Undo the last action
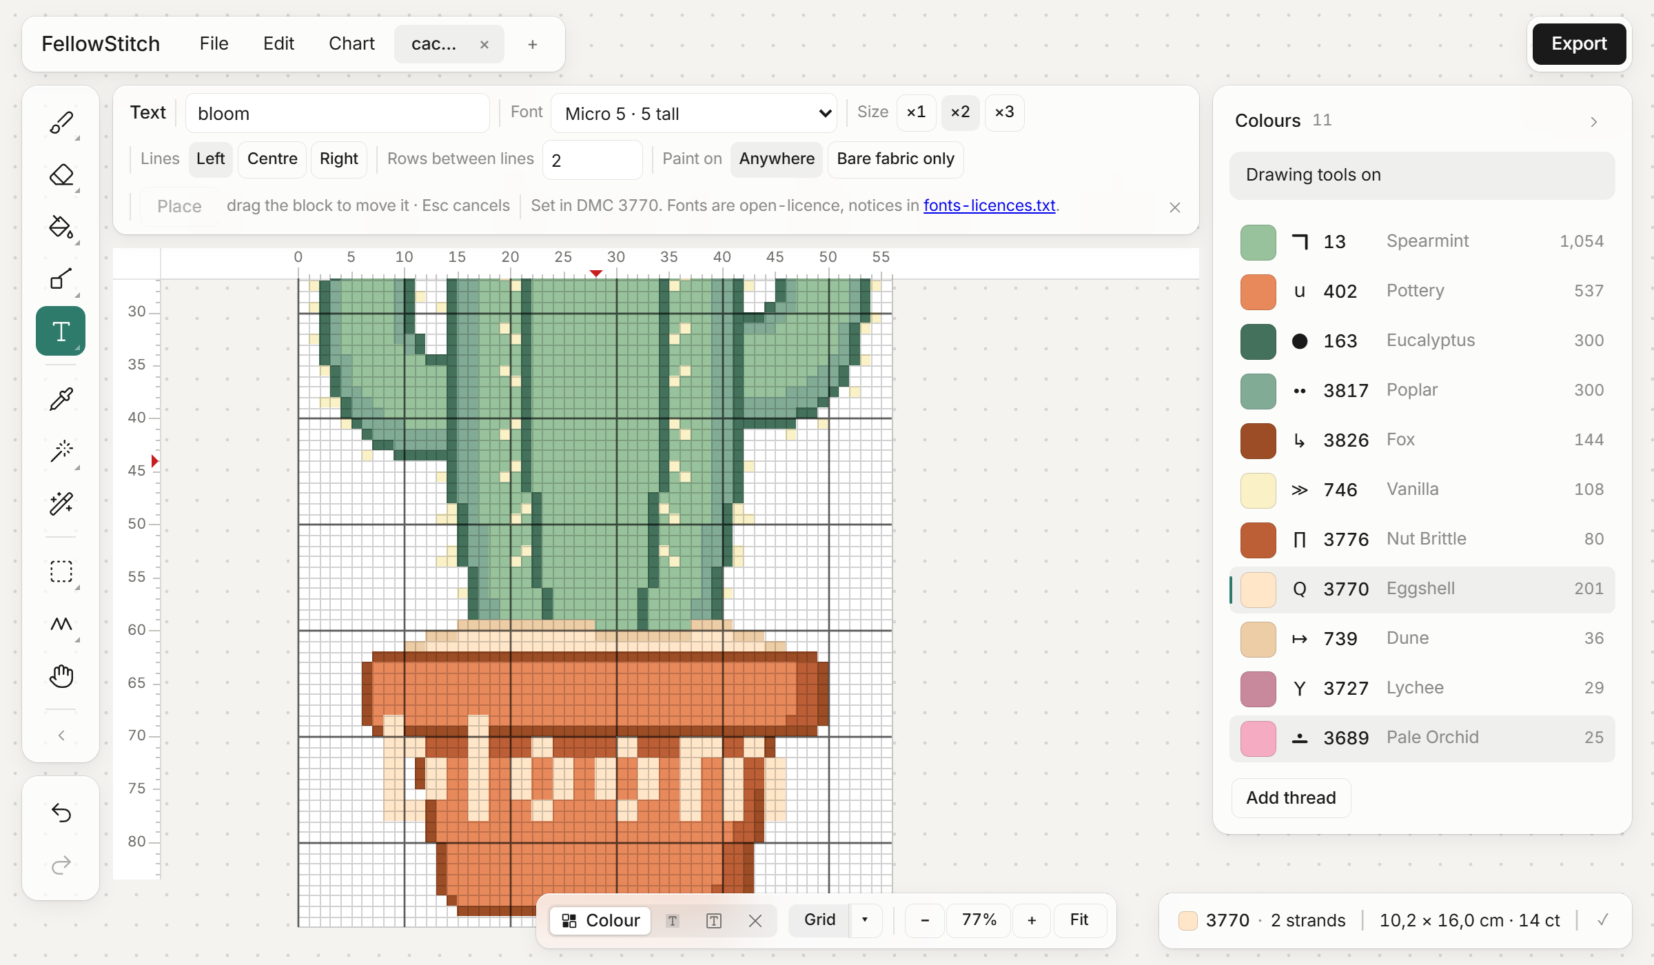1654x965 pixels. click(61, 813)
